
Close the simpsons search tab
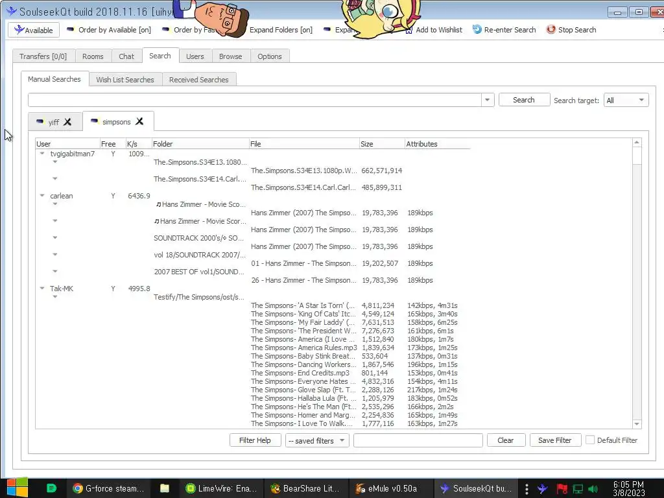click(139, 121)
